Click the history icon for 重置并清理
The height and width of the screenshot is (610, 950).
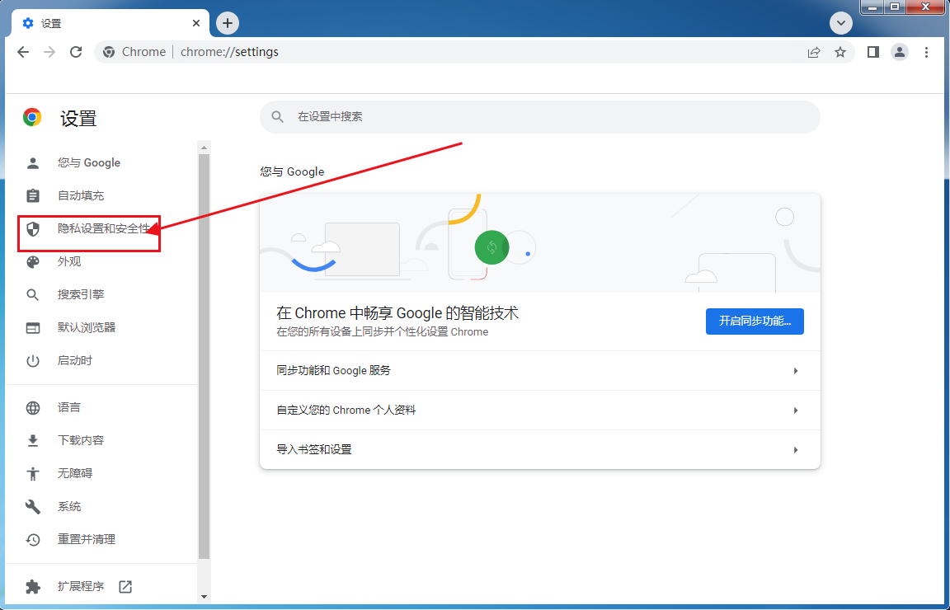(x=33, y=539)
